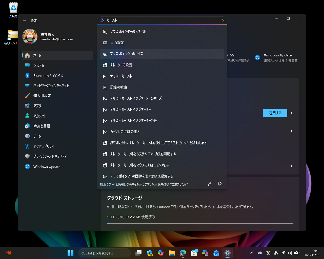Click the cloud storage usage progress bar

point(200,224)
